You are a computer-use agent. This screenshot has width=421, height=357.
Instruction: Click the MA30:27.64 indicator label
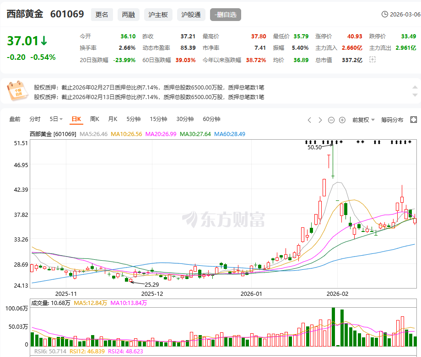pos(195,134)
